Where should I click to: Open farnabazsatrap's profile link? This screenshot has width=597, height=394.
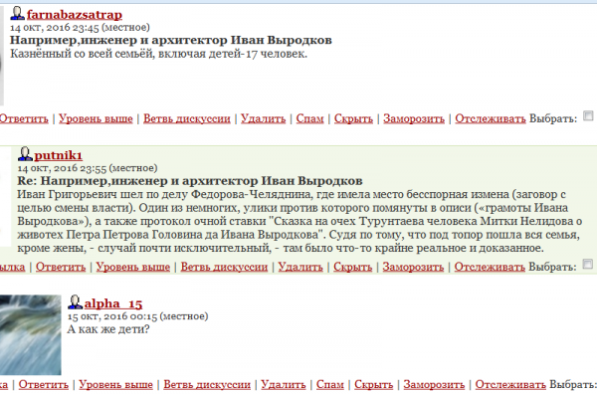75,15
